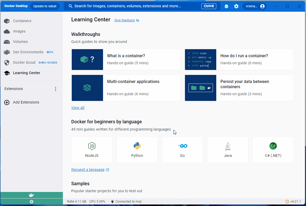Click the Connected to Hub plug icon
This screenshot has height=206, width=306.
(x=112, y=202)
